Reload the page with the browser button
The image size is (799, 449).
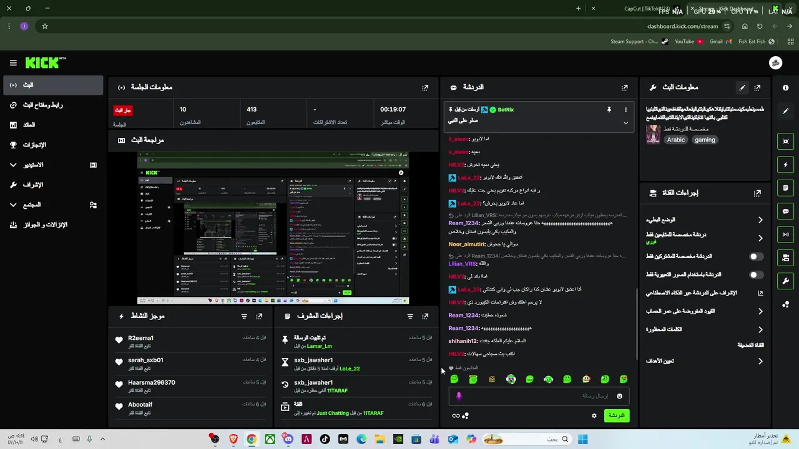pyautogui.click(x=760, y=26)
